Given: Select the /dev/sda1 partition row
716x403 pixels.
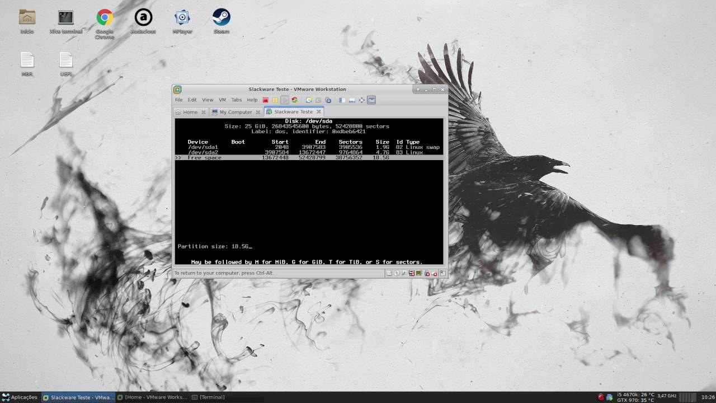Looking at the screenshot, I should 309,147.
